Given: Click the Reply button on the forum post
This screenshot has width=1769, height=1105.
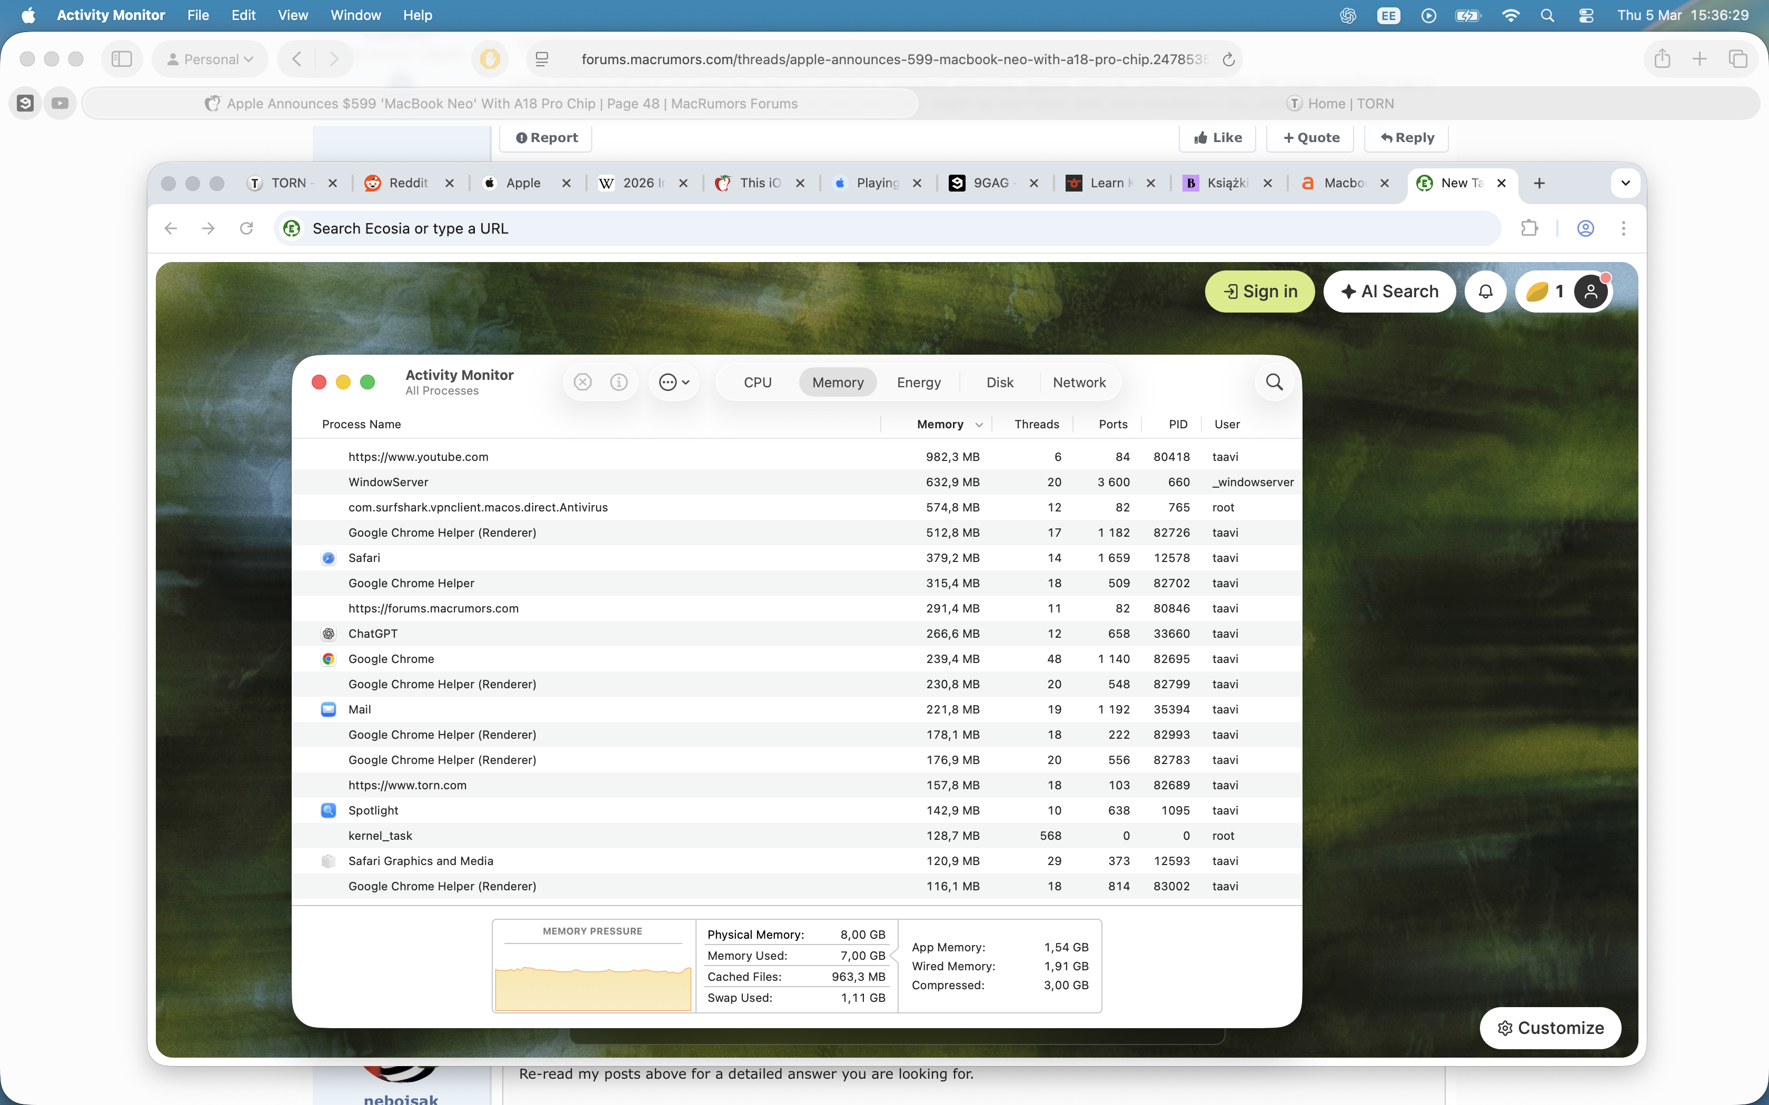Looking at the screenshot, I should click(1406, 138).
